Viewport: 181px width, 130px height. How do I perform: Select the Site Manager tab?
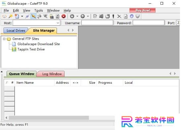click(44, 30)
